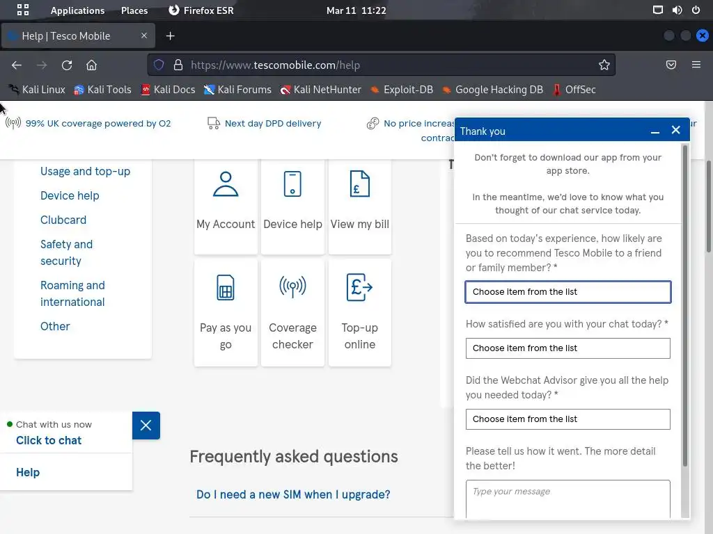Open the tracking protection shield icon
713x534 pixels.
coord(159,65)
